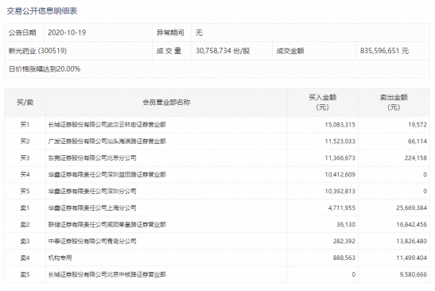Click the 卖4 rank cell

[25, 258]
